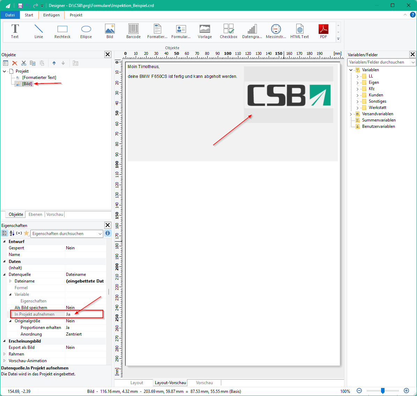Select the Ellipse drawing tool

tap(86, 31)
